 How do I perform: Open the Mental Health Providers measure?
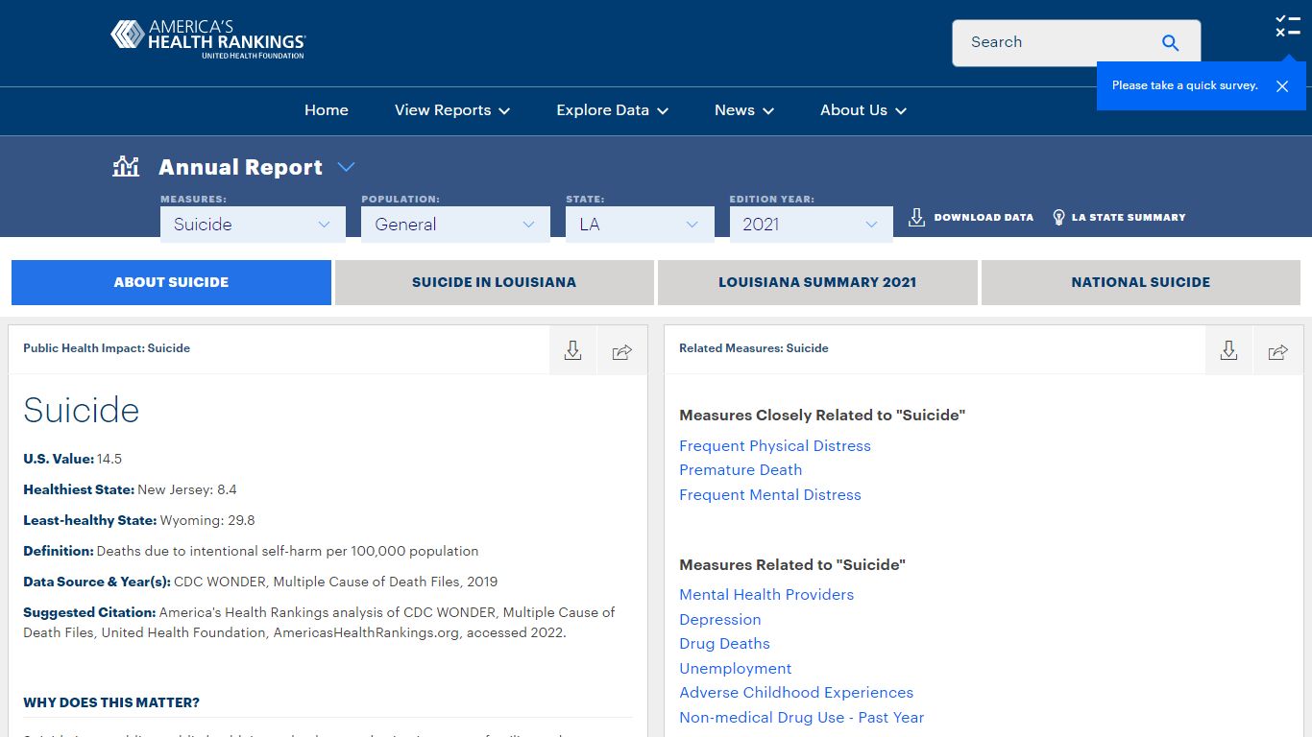click(x=766, y=595)
